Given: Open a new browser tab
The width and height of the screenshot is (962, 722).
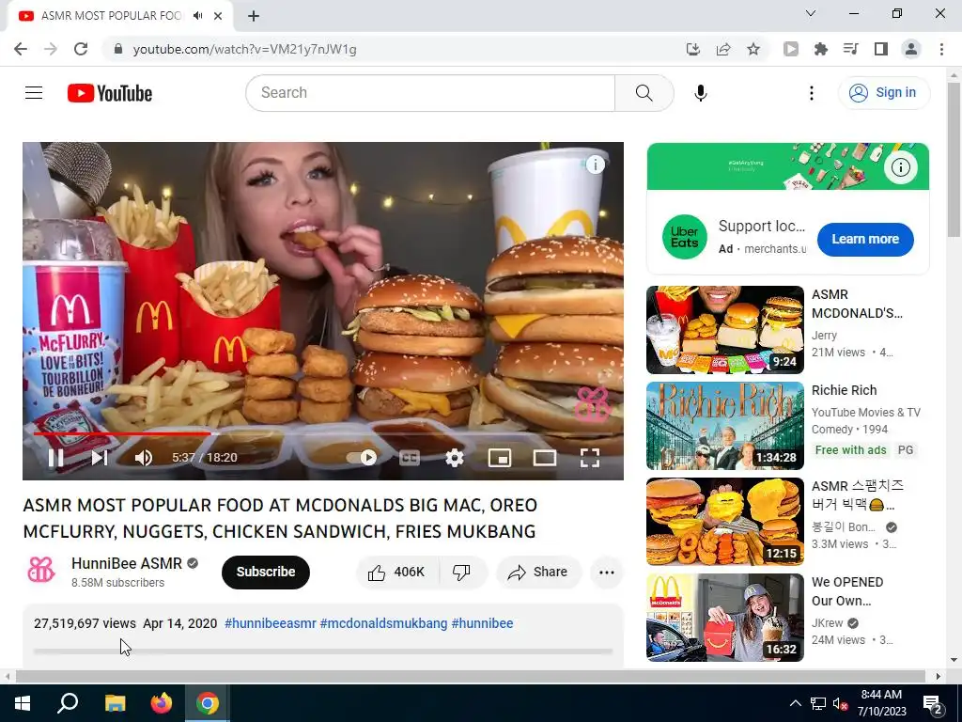Looking at the screenshot, I should pyautogui.click(x=254, y=16).
